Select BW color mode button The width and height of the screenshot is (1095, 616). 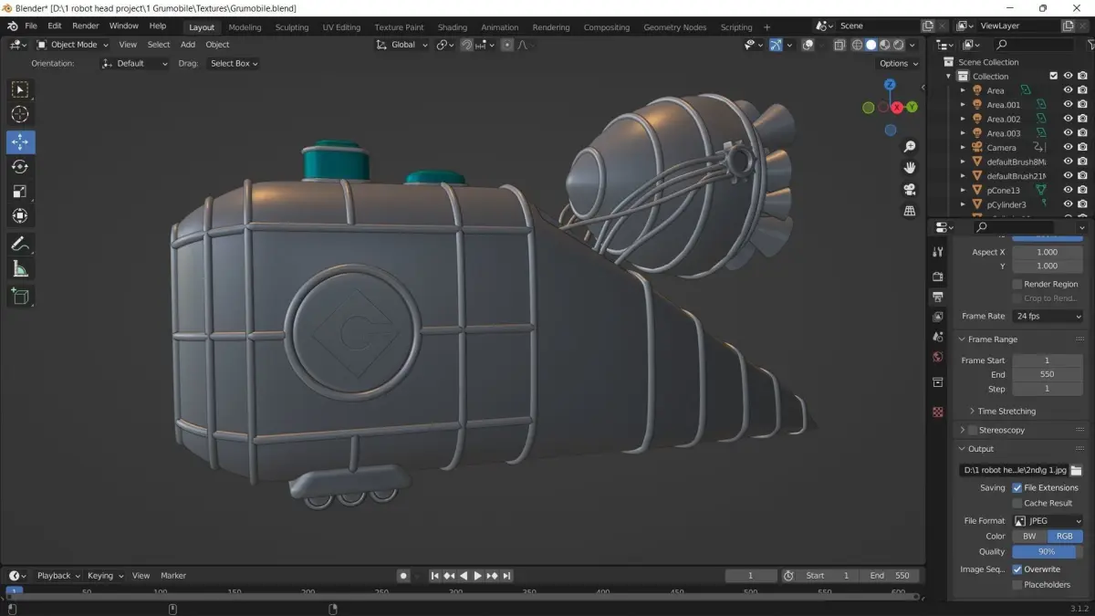pyautogui.click(x=1029, y=537)
